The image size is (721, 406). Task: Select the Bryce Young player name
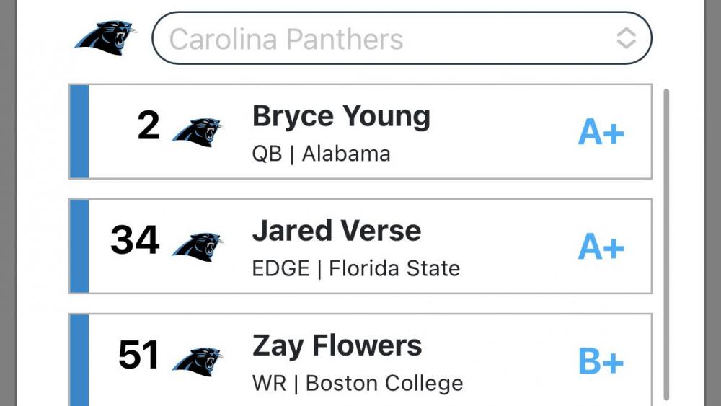341,117
